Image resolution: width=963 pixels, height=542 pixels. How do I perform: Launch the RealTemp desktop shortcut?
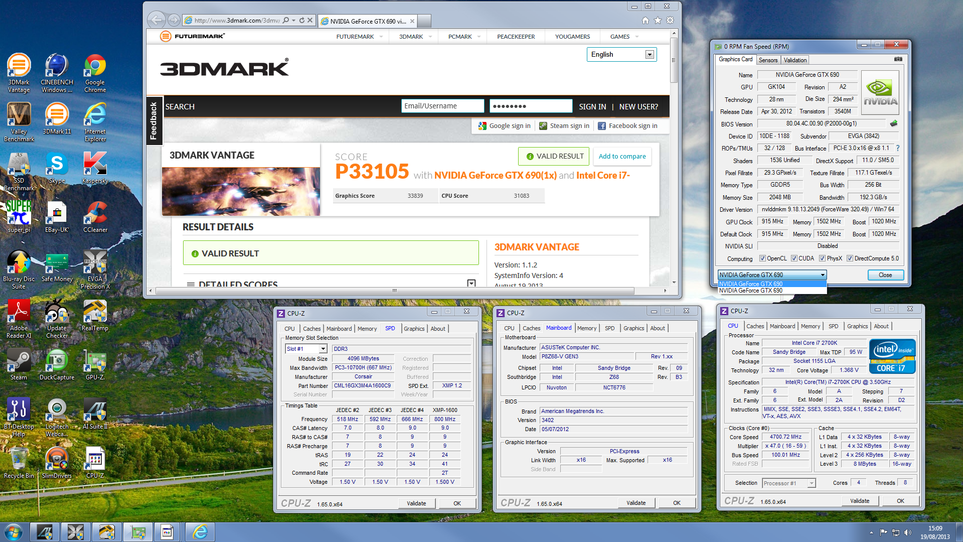[x=95, y=316]
